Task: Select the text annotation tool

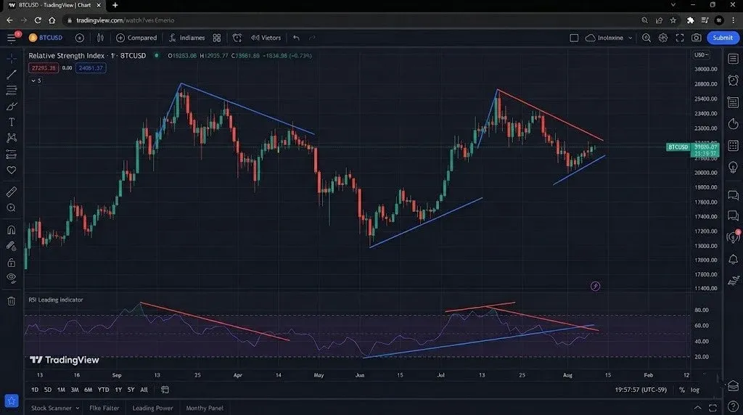Action: coord(12,122)
